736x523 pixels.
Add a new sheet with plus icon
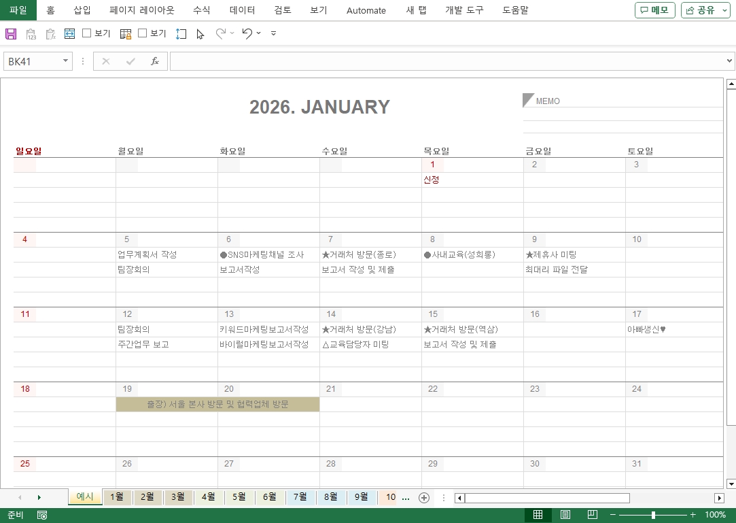[424, 497]
